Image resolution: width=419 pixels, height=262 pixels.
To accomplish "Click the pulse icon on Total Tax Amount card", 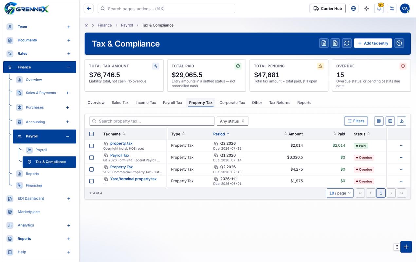I will tap(155, 66).
